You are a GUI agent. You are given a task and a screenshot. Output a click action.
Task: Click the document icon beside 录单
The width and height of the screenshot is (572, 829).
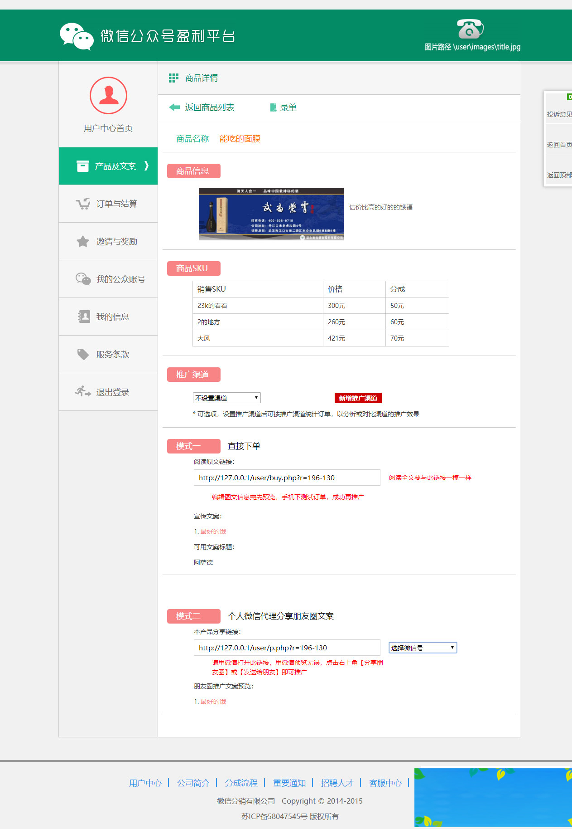point(273,107)
